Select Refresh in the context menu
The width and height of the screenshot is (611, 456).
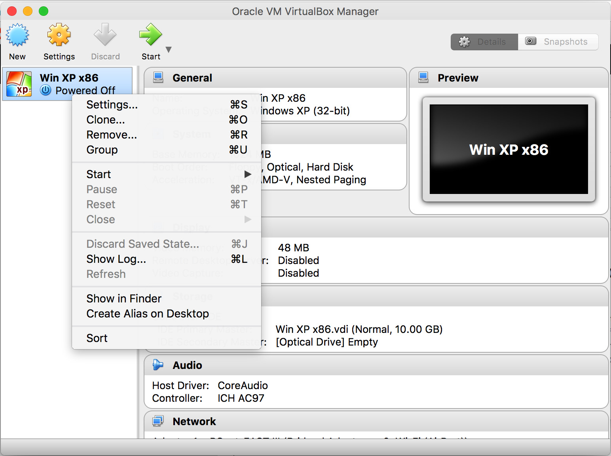coord(167,274)
